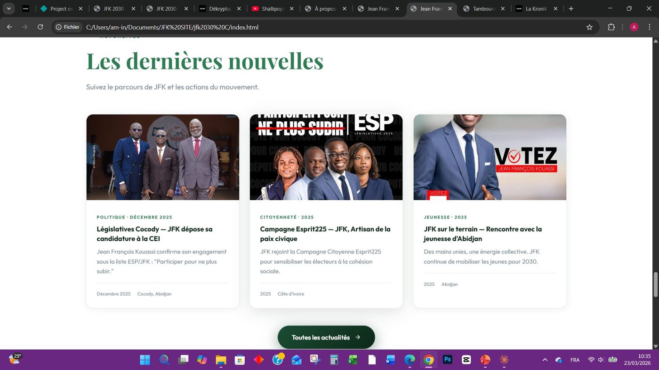Open the Snipping Tool in the taskbar
This screenshot has height=370, width=659.
point(315,360)
